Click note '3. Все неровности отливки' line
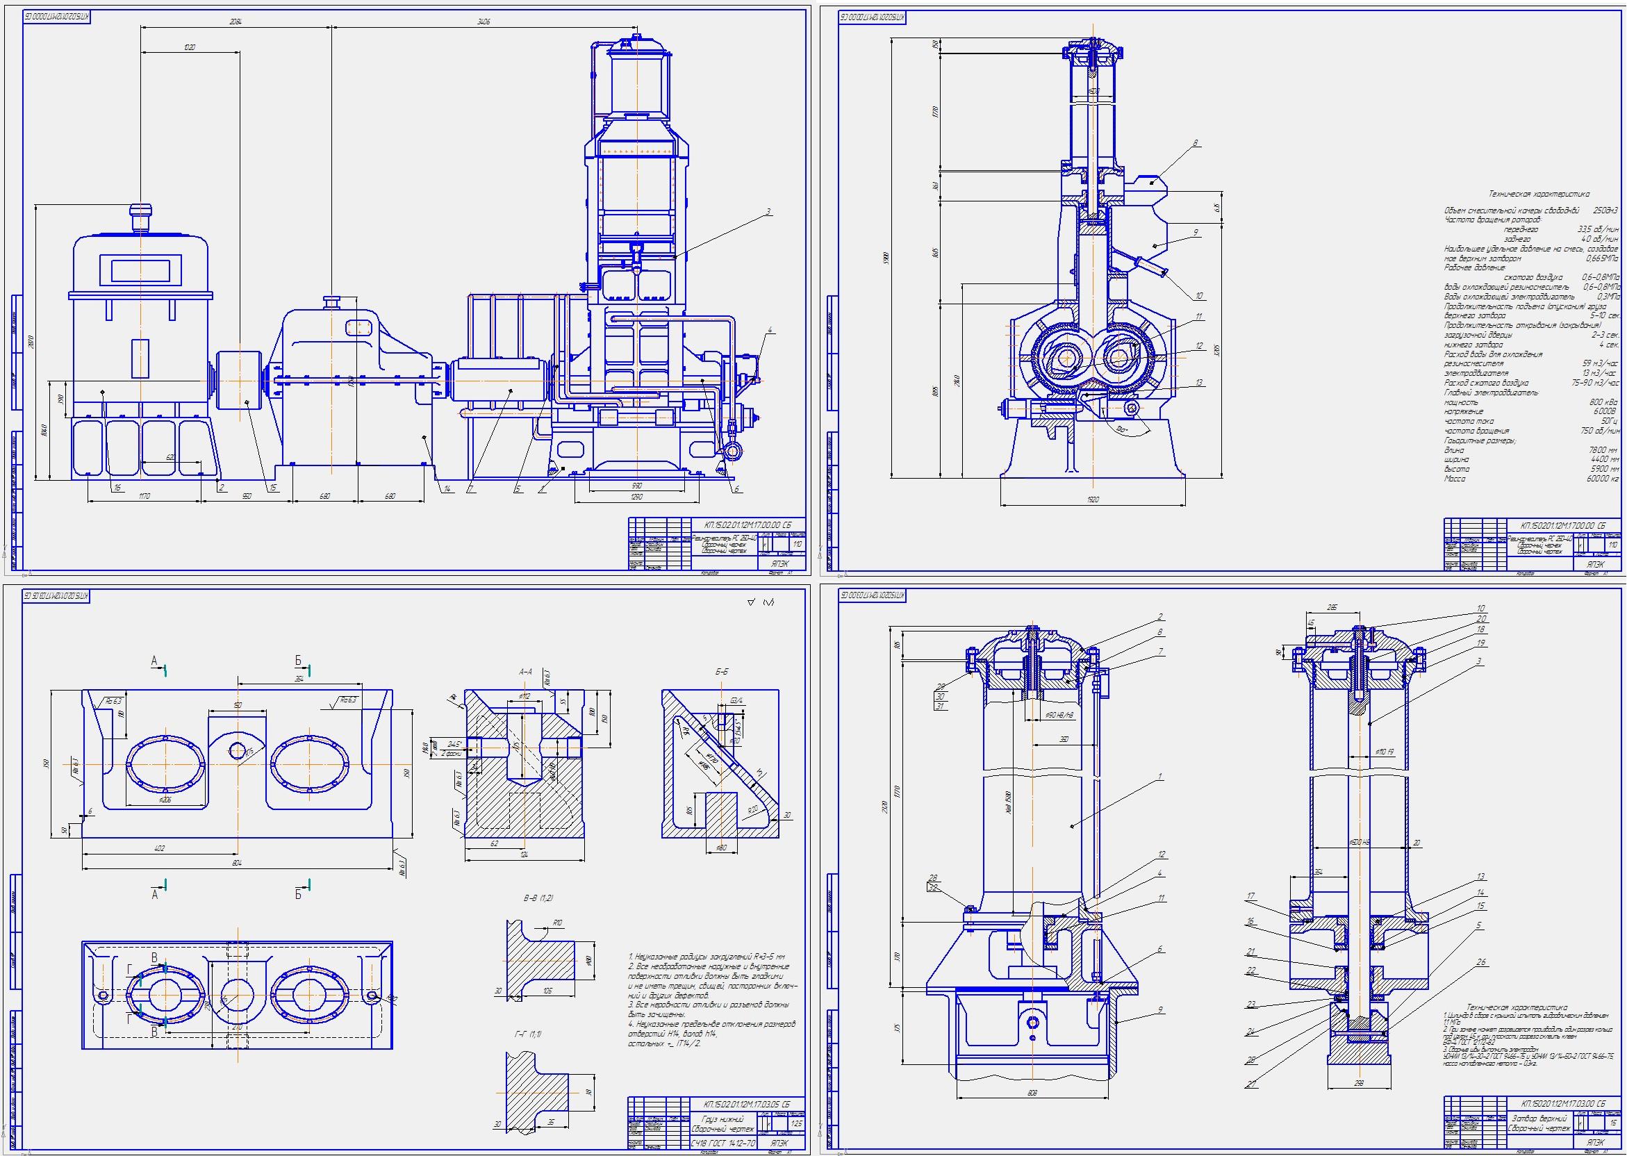This screenshot has width=1627, height=1156. pos(709,1005)
